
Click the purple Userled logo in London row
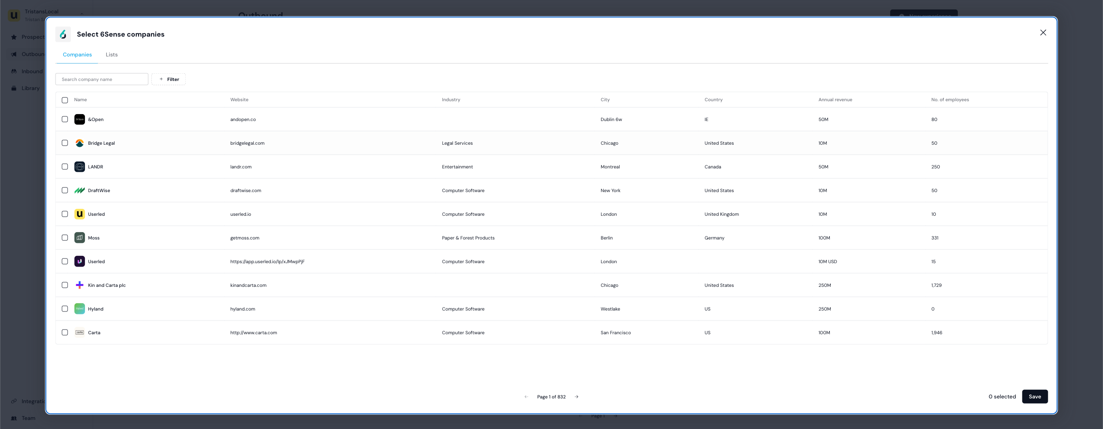click(x=80, y=261)
